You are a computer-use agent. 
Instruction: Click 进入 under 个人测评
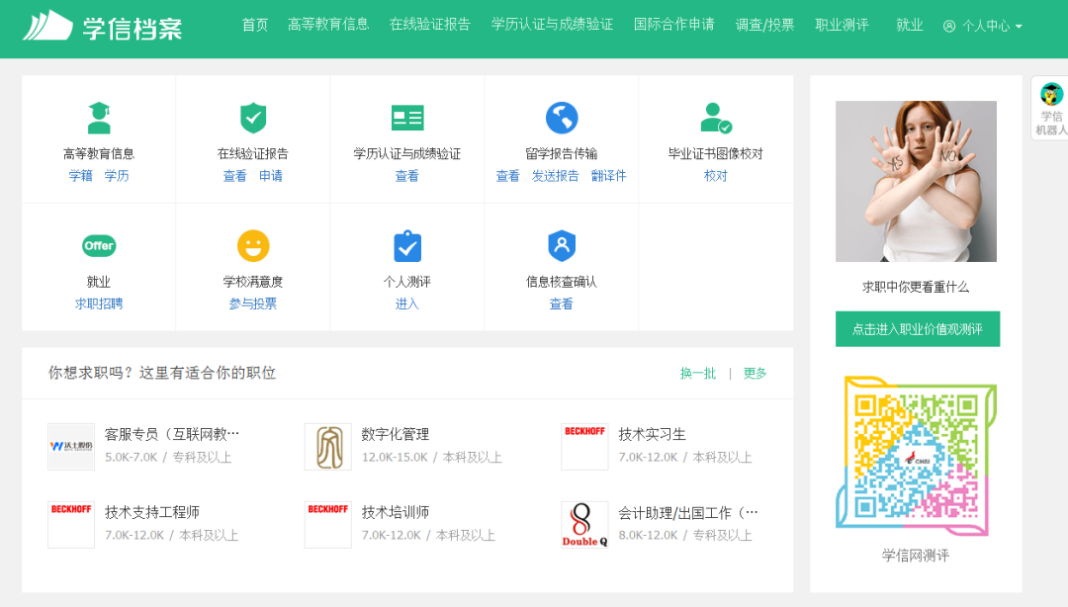(x=407, y=303)
